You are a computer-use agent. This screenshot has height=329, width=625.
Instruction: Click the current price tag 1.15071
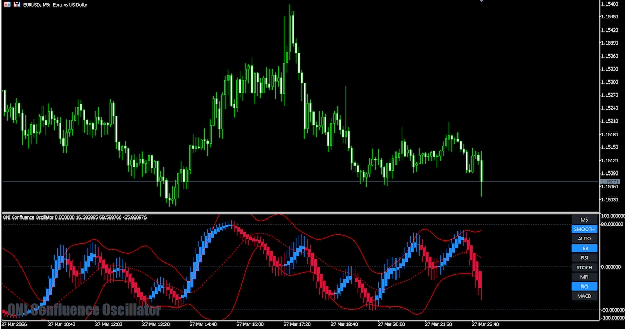(x=610, y=182)
